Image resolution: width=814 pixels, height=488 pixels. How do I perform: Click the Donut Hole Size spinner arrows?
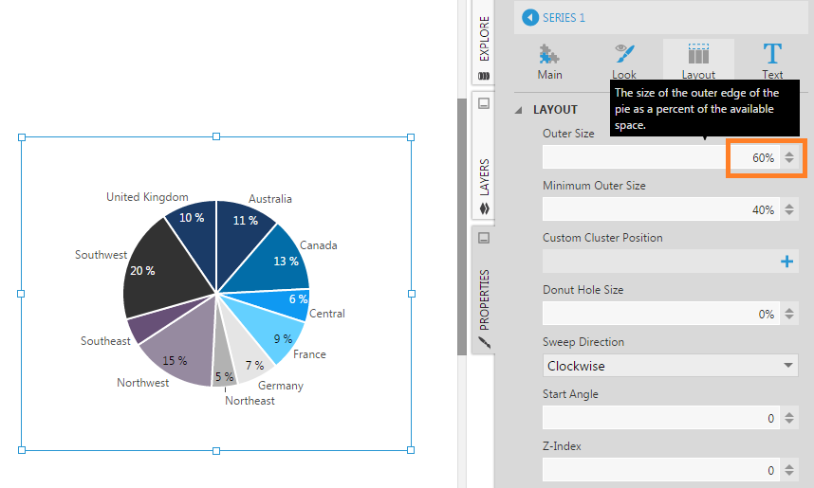789,314
